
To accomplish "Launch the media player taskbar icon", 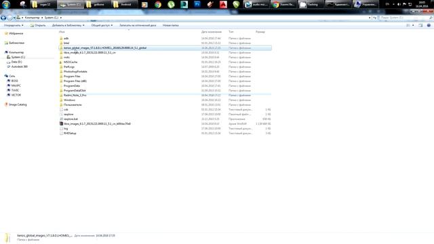I will pos(144,5).
